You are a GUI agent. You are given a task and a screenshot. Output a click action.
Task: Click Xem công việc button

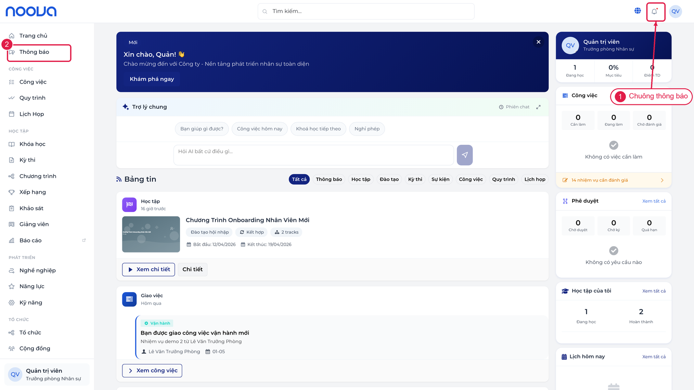pos(152,370)
